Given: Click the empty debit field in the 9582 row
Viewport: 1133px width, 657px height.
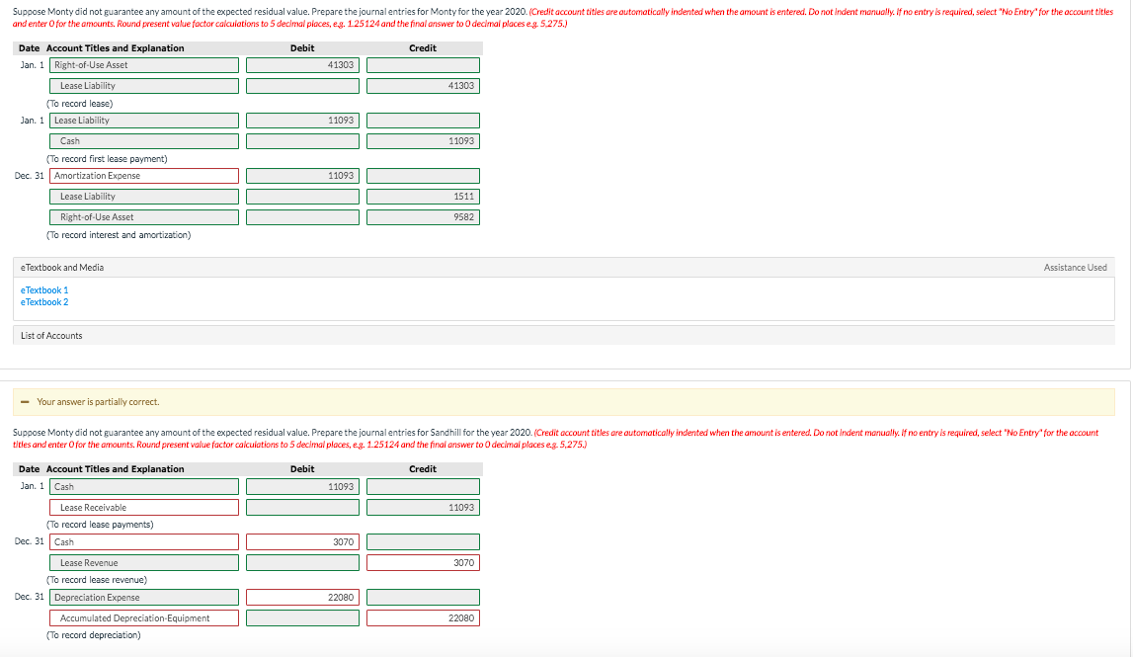Looking at the screenshot, I should tap(302, 216).
